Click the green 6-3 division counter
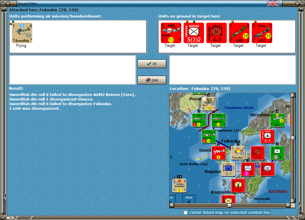 coord(277,153)
